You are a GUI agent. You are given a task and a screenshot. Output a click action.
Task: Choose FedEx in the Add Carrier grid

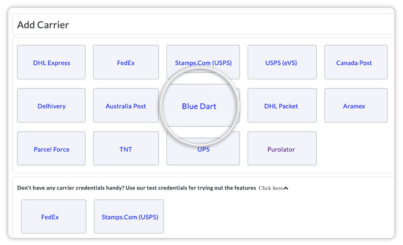(x=126, y=62)
